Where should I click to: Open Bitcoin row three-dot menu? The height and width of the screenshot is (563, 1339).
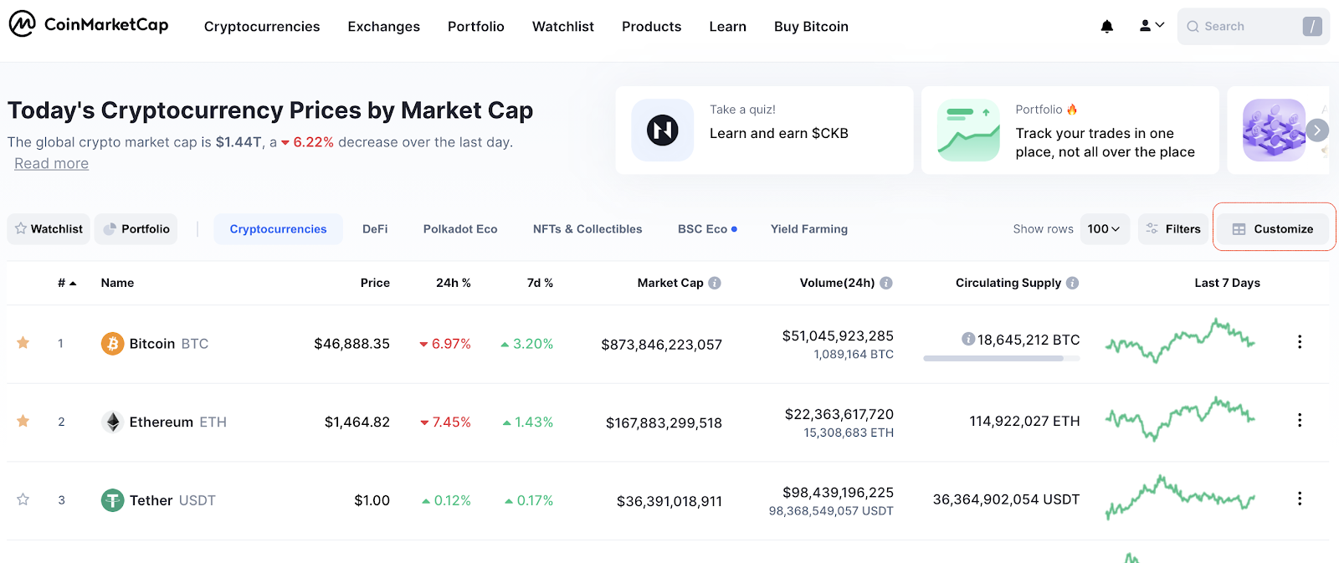pyautogui.click(x=1299, y=342)
